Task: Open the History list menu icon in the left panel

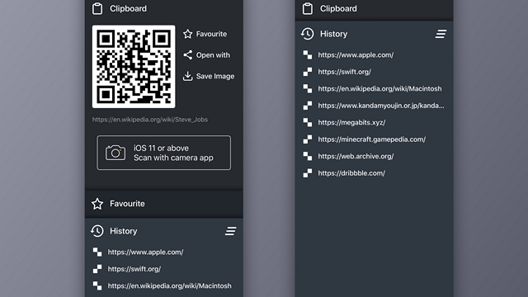Action: pos(231,231)
